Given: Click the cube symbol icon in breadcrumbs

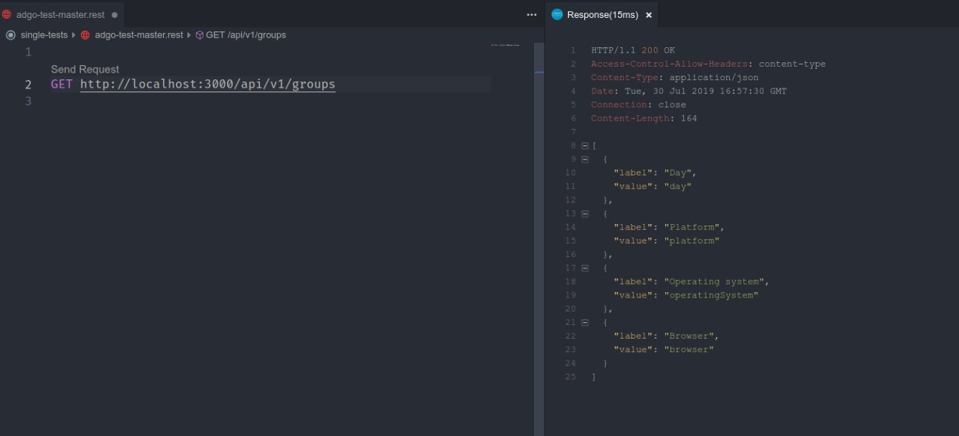Looking at the screenshot, I should [199, 34].
